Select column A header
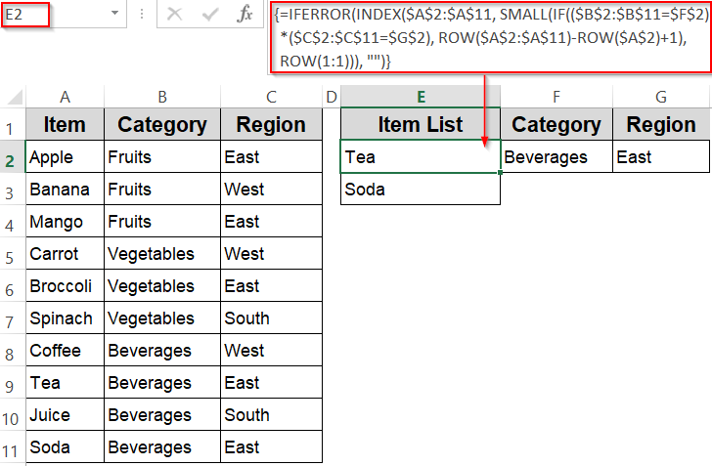This screenshot has width=712, height=466. coord(65,97)
